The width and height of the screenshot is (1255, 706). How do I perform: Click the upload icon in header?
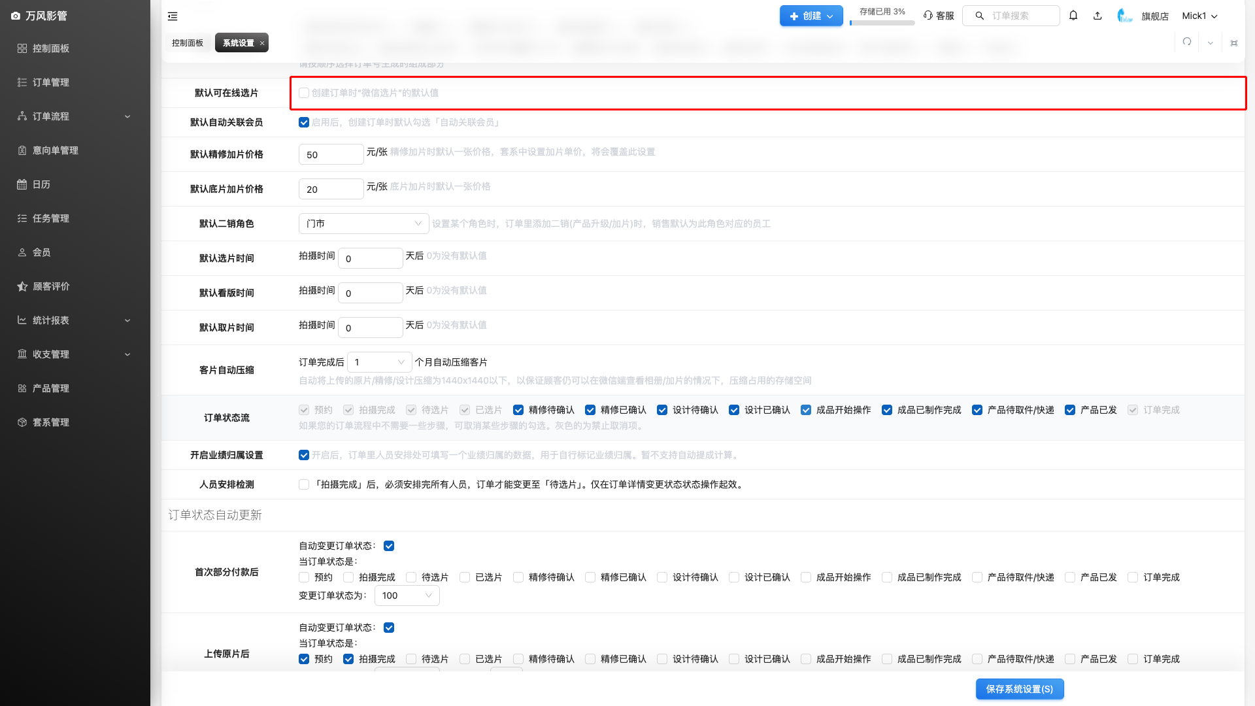tap(1097, 16)
